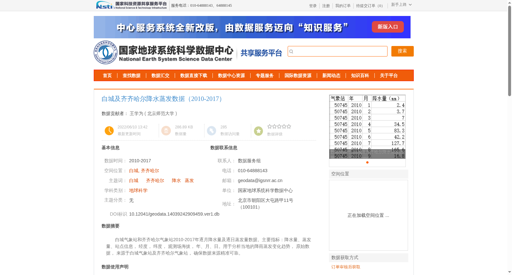Image resolution: width=512 pixels, height=275 pixels.
Task: Click the scrollbar up arrow
Action: pyautogui.click(x=510, y=3)
